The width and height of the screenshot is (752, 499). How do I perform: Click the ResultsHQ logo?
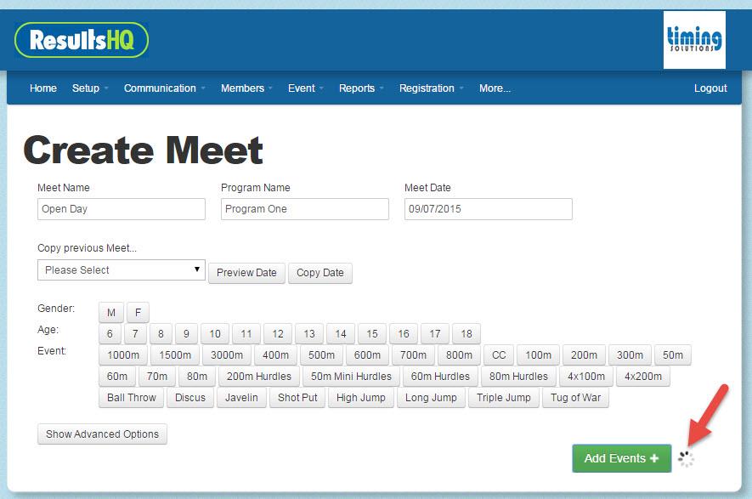coord(81,40)
